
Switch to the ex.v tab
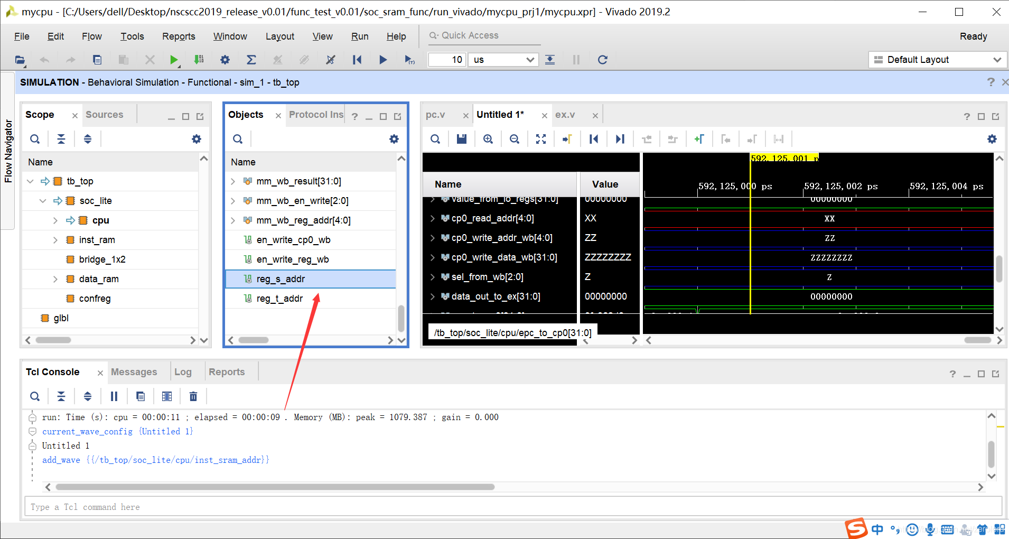click(x=565, y=115)
